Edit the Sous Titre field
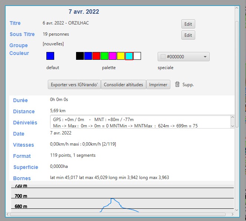 point(188,35)
